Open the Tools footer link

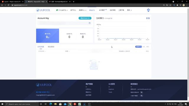(110, 92)
